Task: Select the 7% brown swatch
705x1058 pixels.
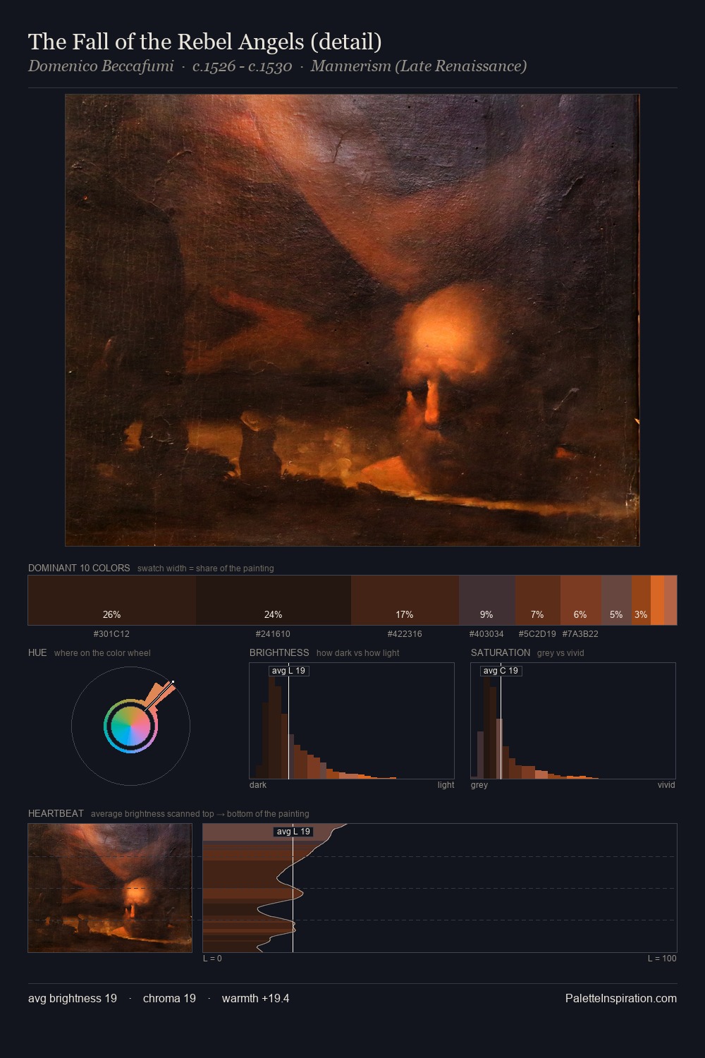Action: (538, 600)
